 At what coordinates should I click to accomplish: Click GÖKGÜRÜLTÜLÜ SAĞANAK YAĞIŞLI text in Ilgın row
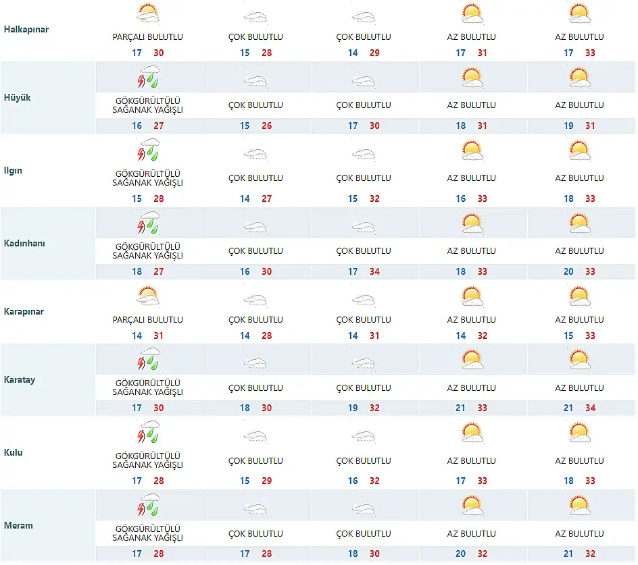[x=147, y=178]
